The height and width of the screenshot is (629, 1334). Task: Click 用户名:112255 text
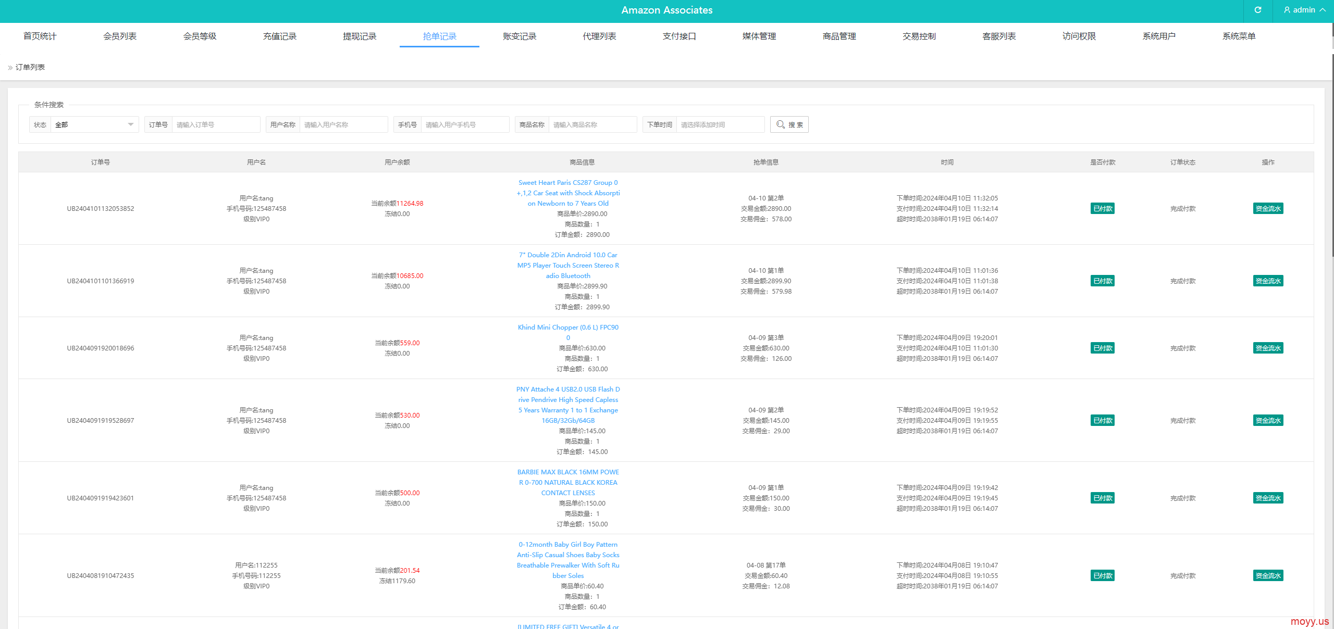pyautogui.click(x=256, y=565)
